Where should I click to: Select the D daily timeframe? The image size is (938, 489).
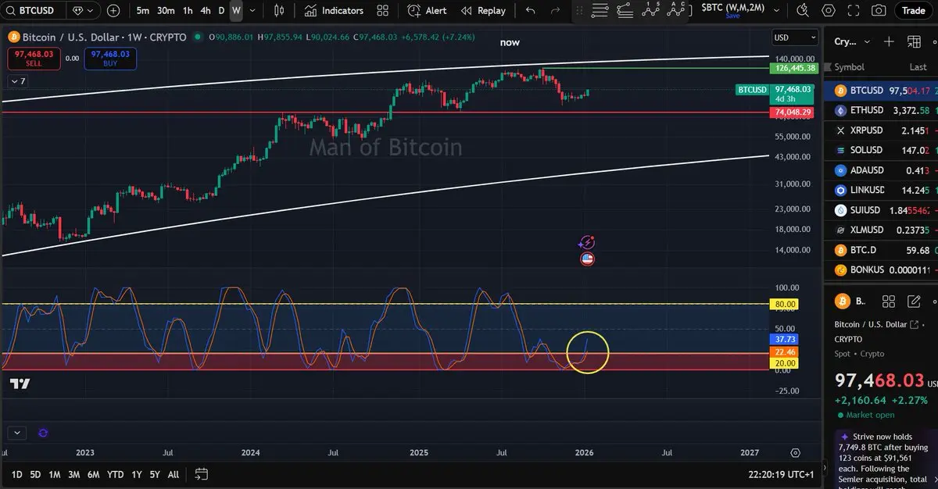pos(221,11)
